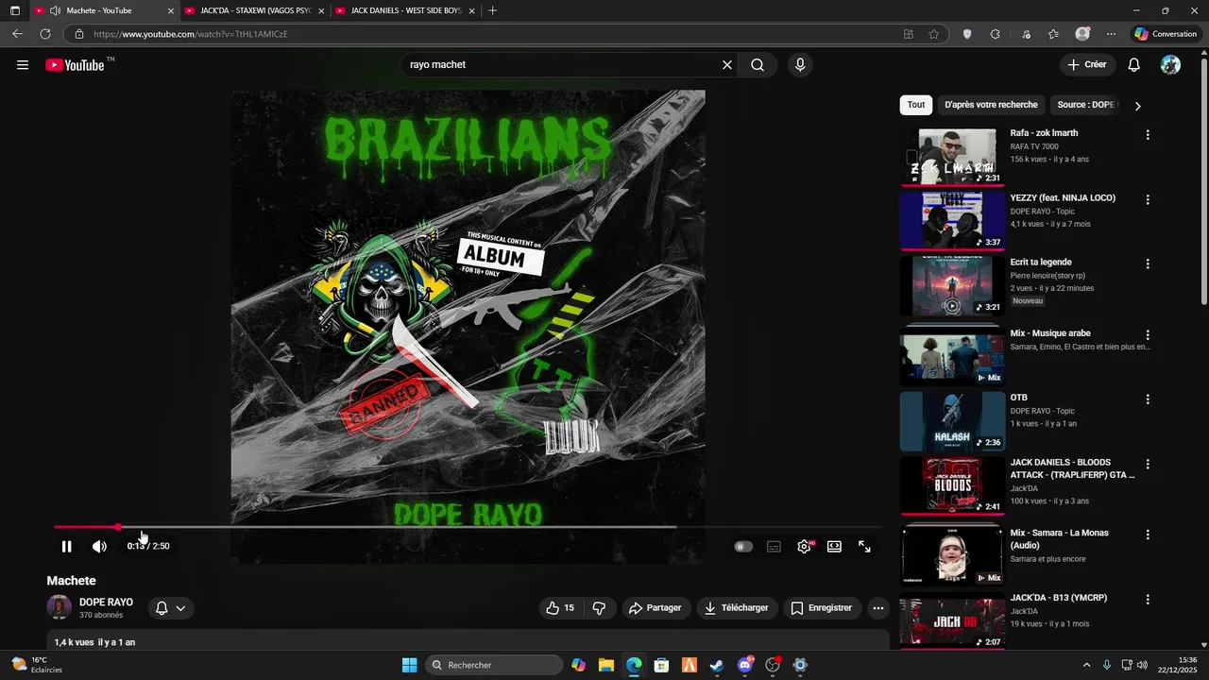Reload the page

(x=44, y=34)
